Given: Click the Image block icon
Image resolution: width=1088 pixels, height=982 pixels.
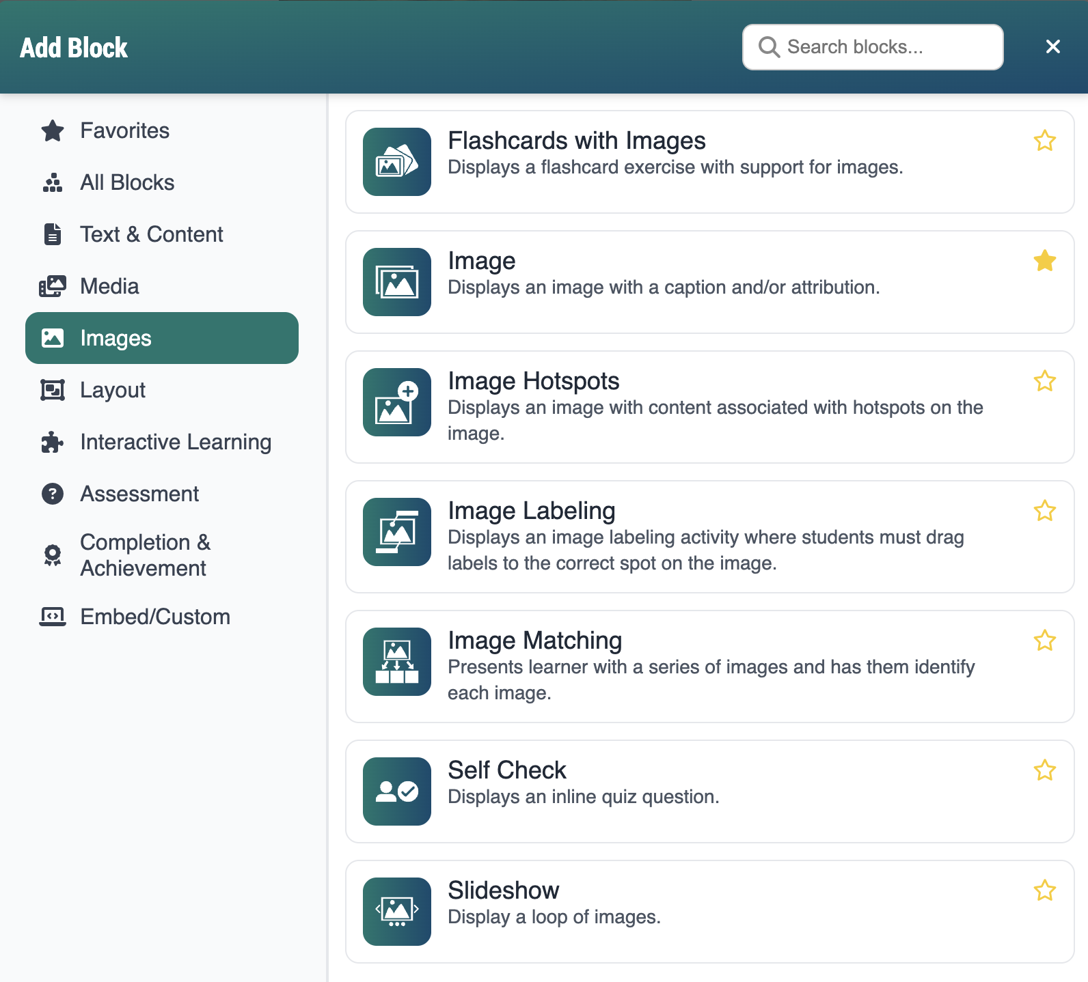Looking at the screenshot, I should 397,282.
